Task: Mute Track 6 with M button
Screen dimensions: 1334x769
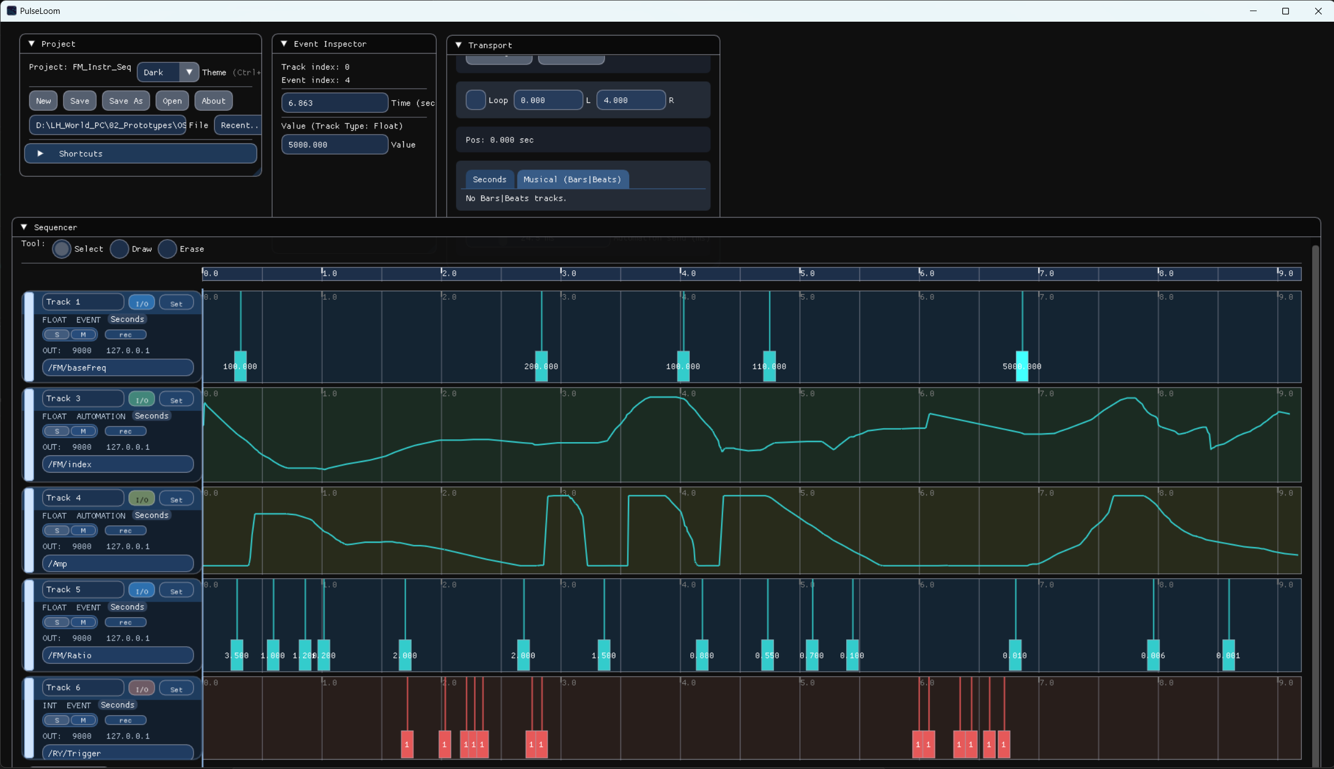Action: (83, 721)
